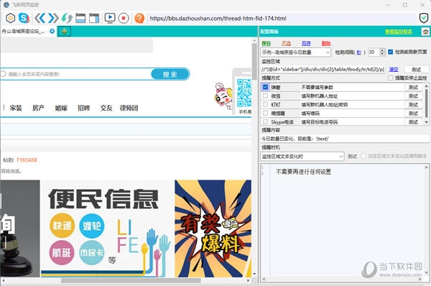Toggle the call script only after change checkbox
This screenshot has width=431, height=286.
[363, 156]
